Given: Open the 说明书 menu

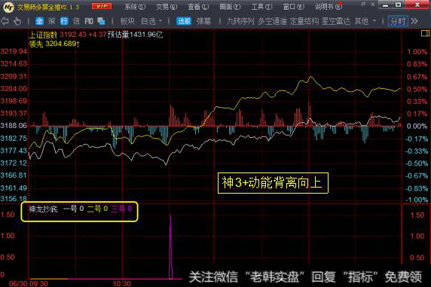Looking at the screenshot, I should point(329,7).
